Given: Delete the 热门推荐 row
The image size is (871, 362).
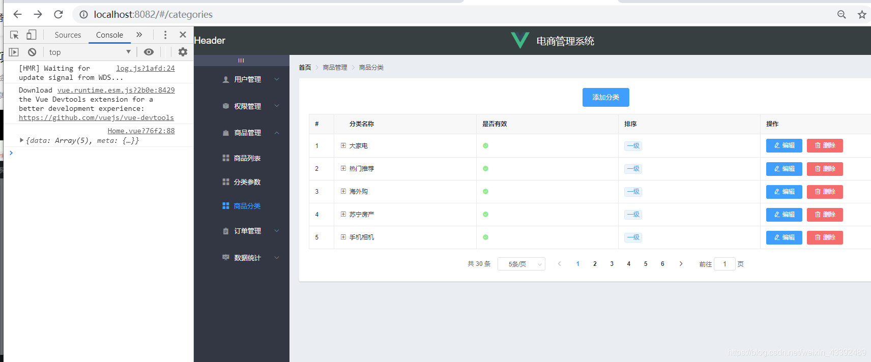Looking at the screenshot, I should 825,168.
